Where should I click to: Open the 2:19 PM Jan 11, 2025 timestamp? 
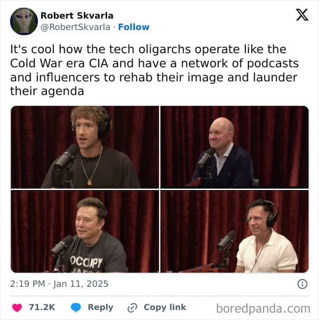point(59,284)
